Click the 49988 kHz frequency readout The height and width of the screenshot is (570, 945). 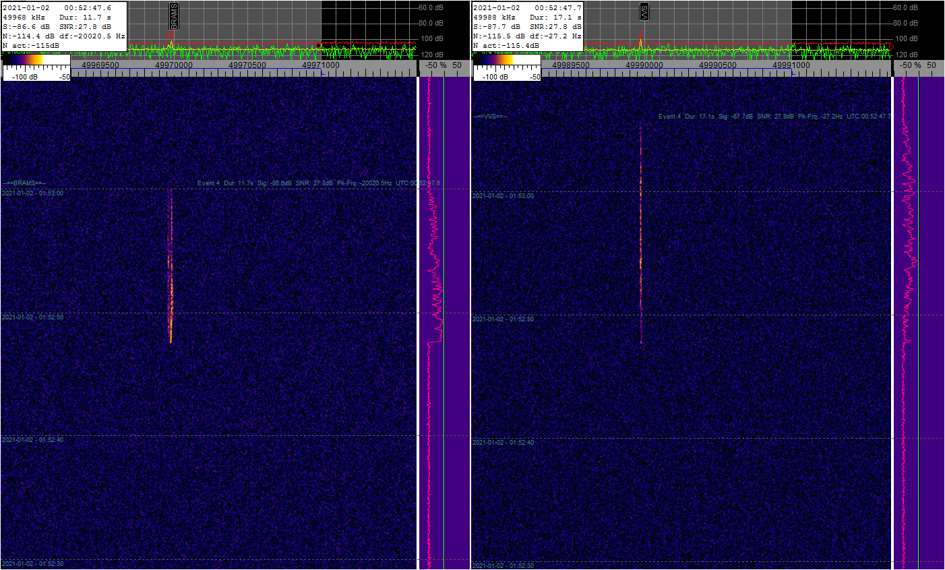[x=495, y=18]
